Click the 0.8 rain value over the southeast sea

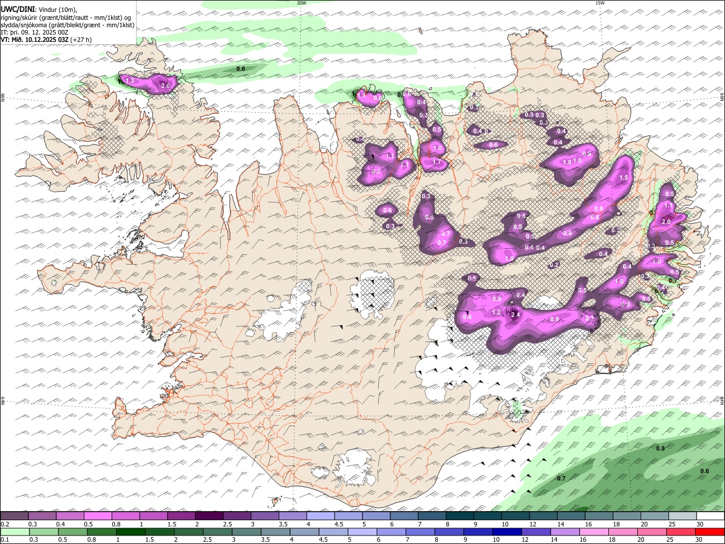pos(660,449)
